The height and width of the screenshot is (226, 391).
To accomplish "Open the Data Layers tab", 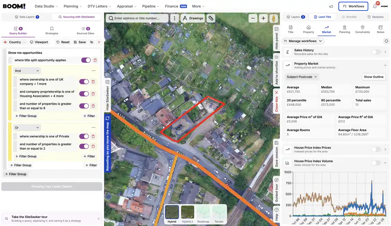I will click(x=27, y=17).
